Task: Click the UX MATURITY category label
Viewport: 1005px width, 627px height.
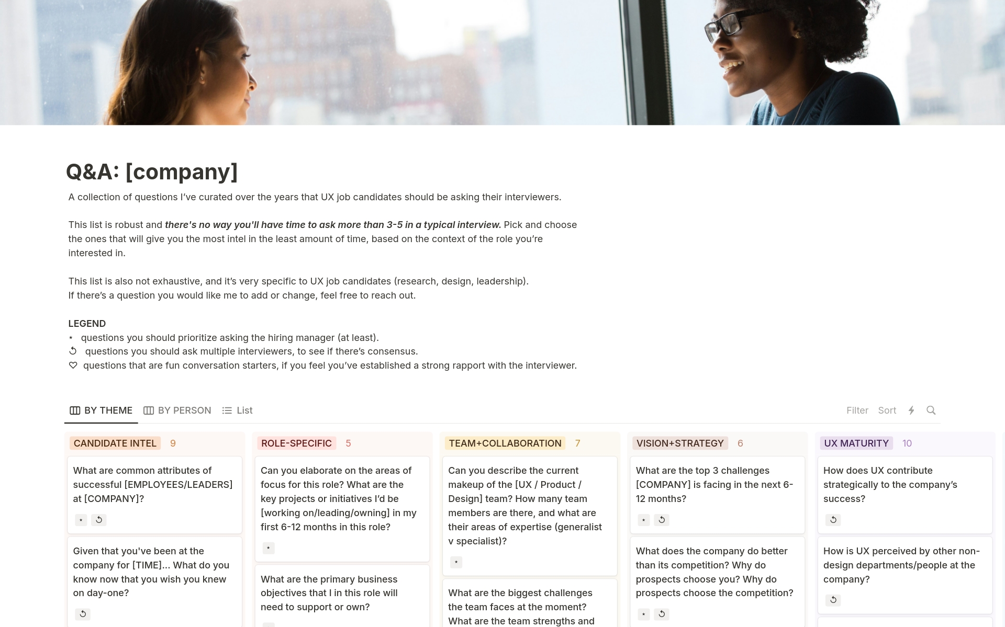Action: point(856,443)
